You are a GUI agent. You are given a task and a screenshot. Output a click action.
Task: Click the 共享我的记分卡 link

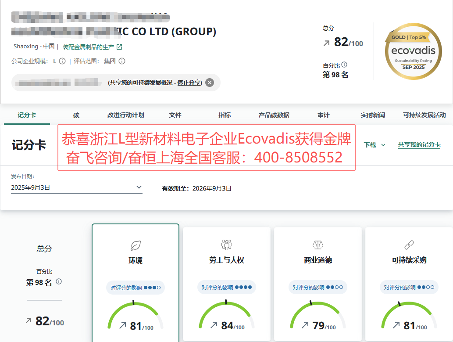(x=419, y=145)
